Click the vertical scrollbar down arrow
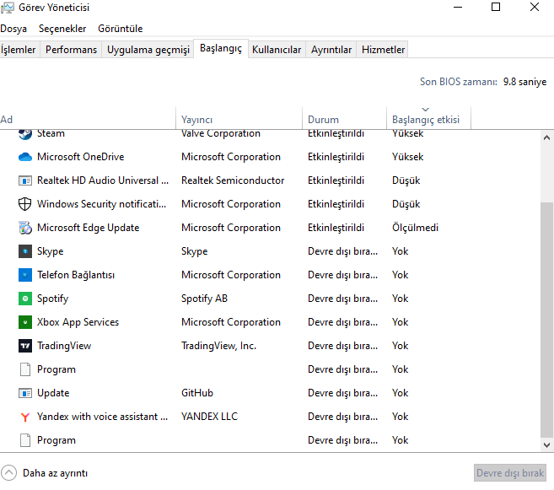 point(546,444)
